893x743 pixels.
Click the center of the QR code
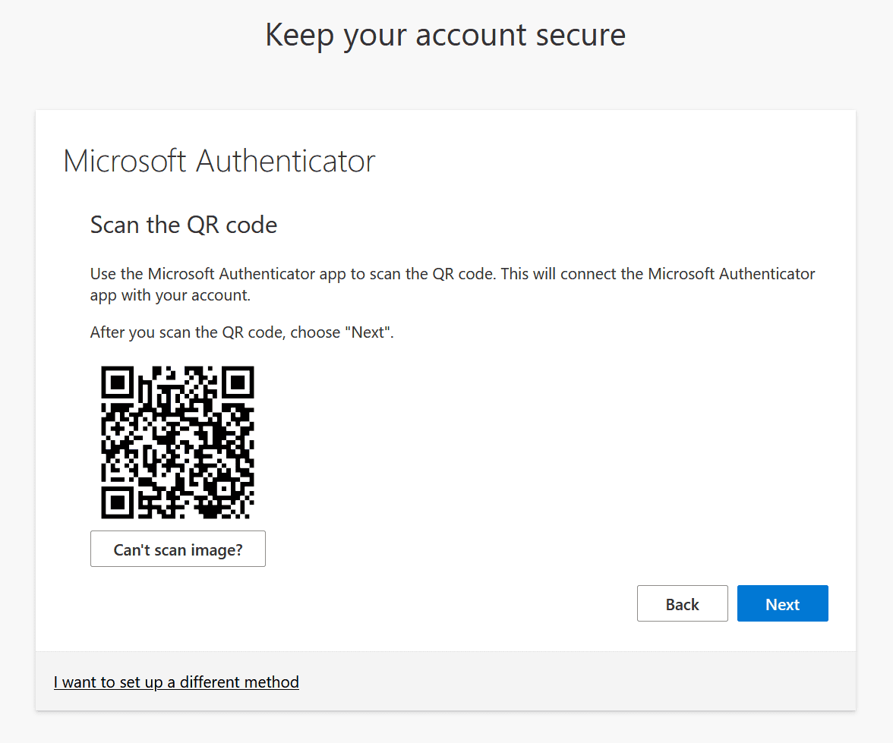[178, 442]
